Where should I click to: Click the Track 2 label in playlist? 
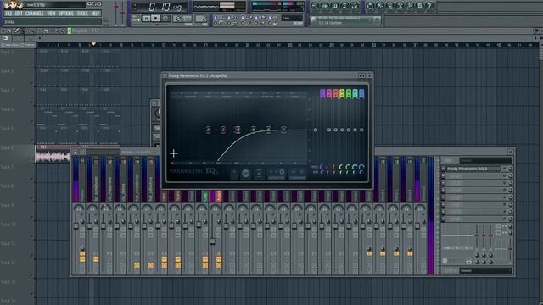[x=8, y=71]
